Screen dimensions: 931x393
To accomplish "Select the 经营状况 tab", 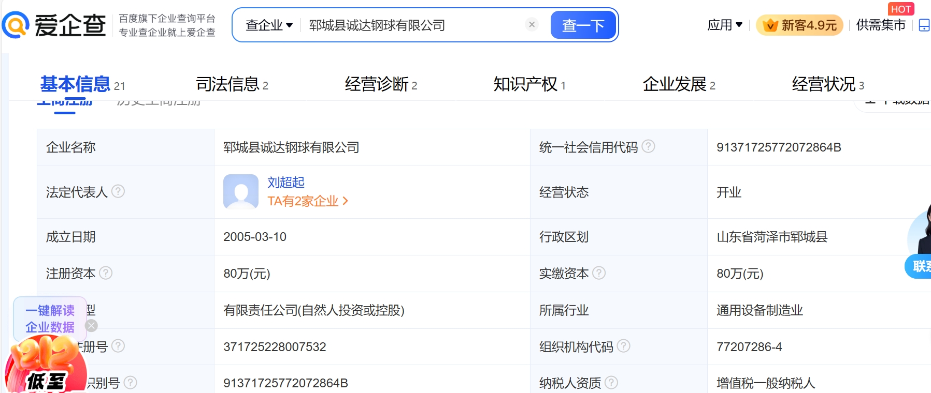I will tap(828, 84).
